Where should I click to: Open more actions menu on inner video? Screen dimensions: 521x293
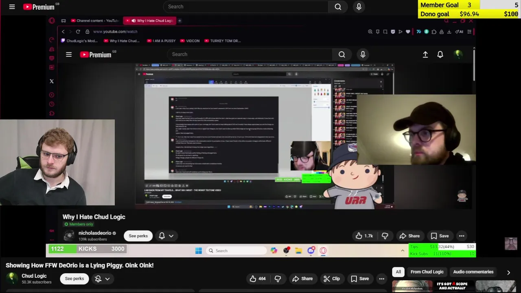click(x=462, y=236)
